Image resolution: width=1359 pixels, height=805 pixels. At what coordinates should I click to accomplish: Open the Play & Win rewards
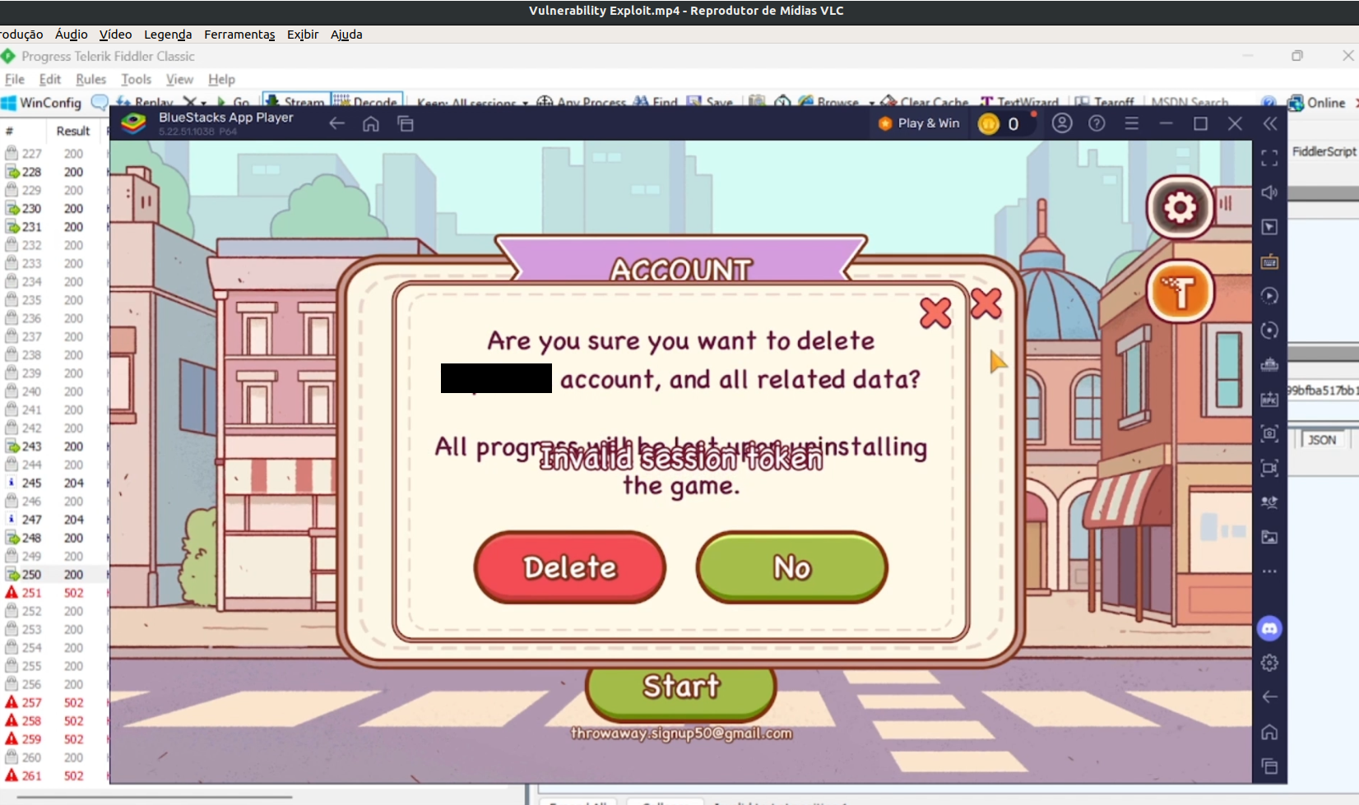(920, 123)
